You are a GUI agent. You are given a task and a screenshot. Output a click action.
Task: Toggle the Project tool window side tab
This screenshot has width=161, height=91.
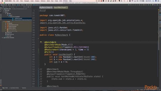pyautogui.click(x=1, y=10)
